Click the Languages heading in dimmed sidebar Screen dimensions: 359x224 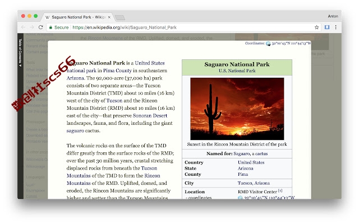35,178
